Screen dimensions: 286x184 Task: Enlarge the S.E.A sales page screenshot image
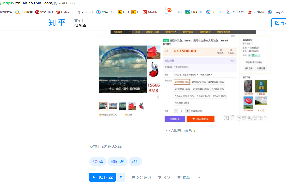pyautogui.click(x=183, y=77)
